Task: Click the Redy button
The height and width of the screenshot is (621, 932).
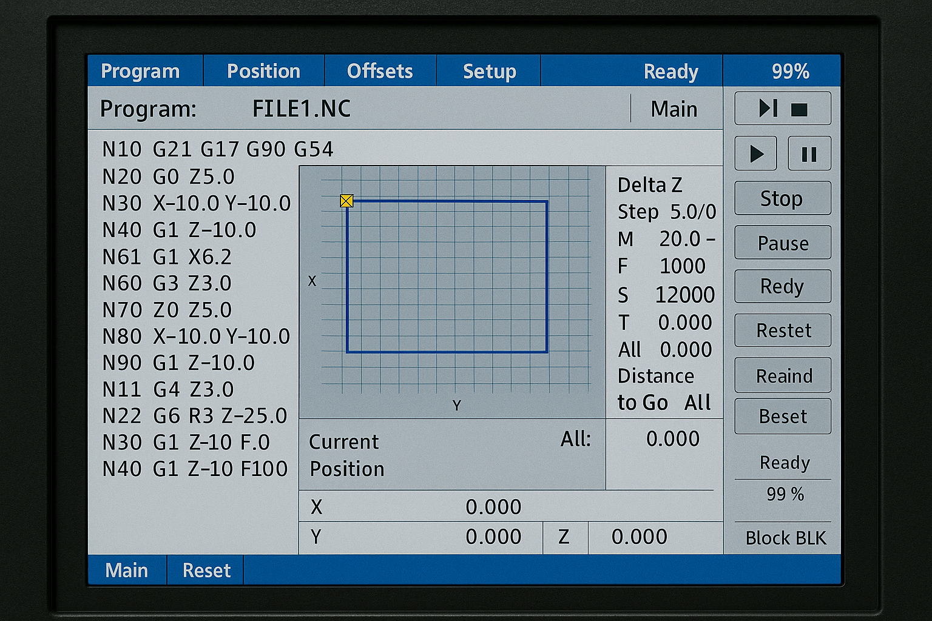Action: click(x=782, y=286)
